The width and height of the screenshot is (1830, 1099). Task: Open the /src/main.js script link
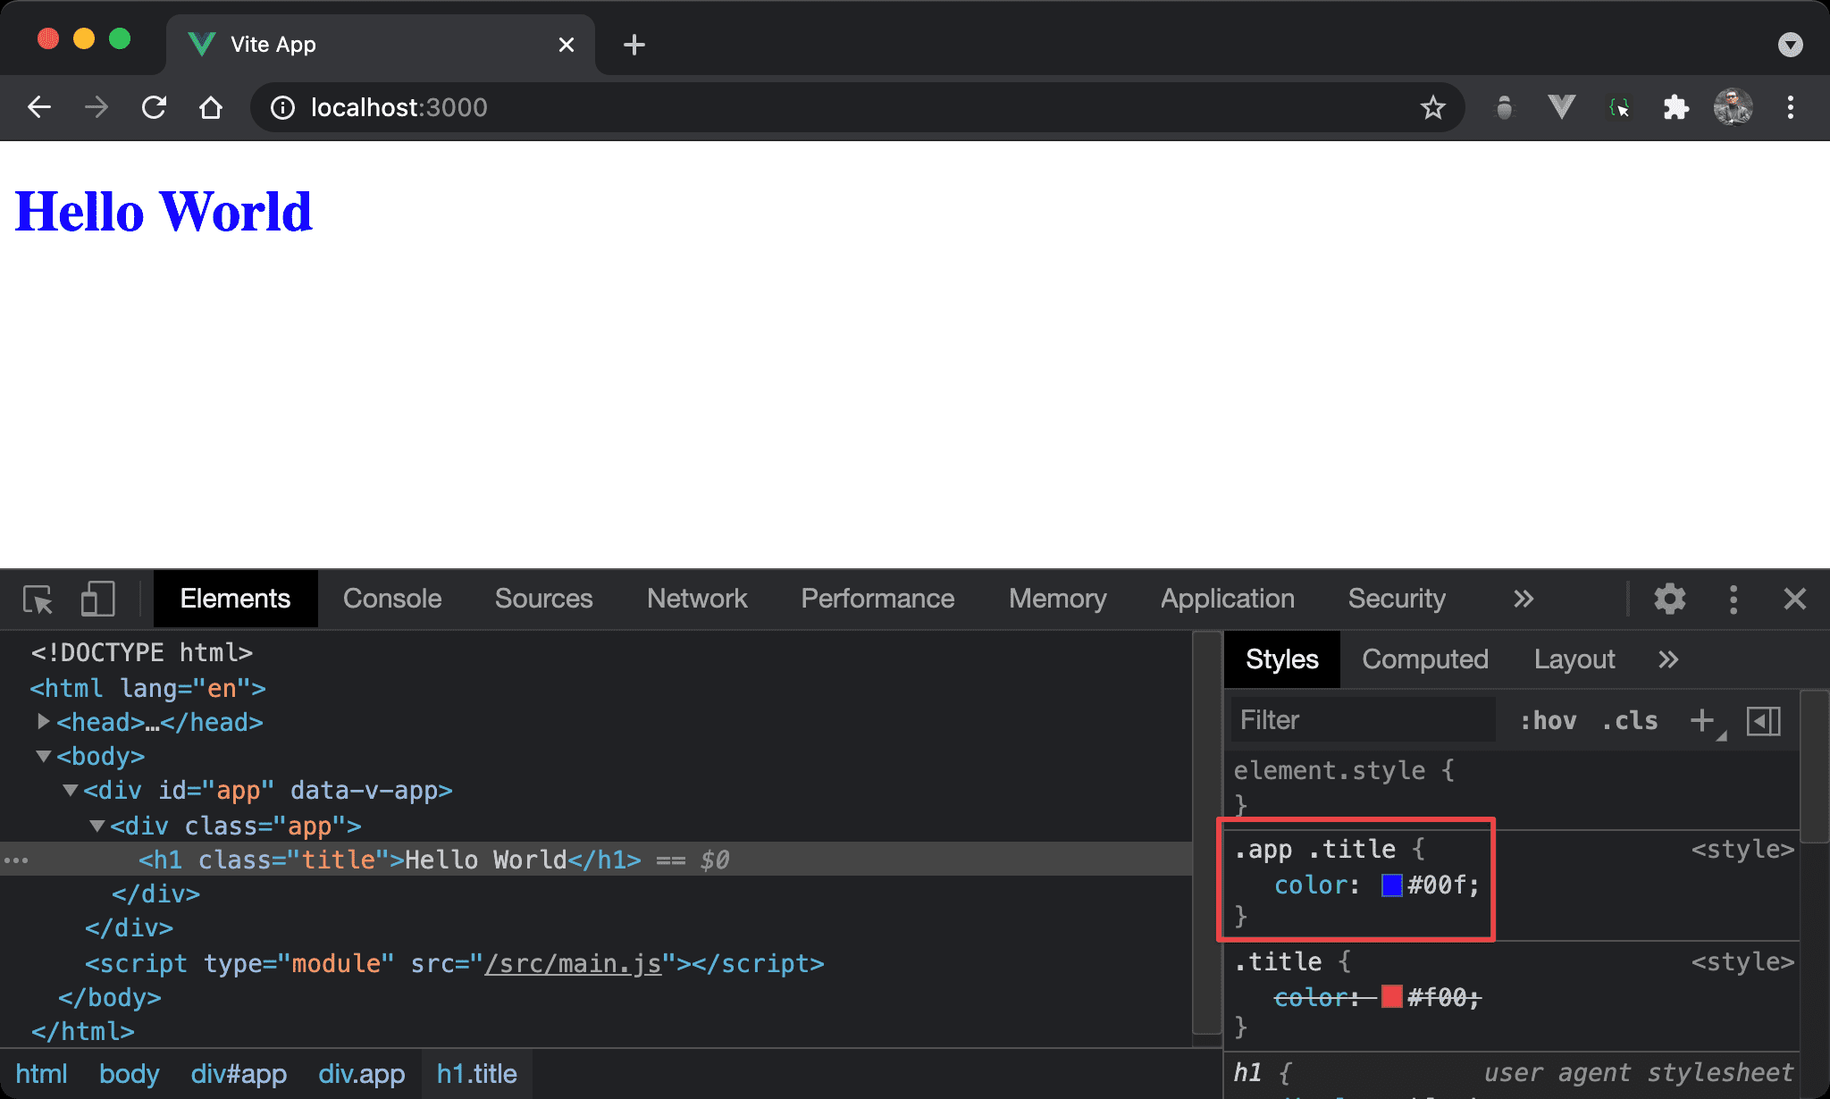tap(573, 963)
